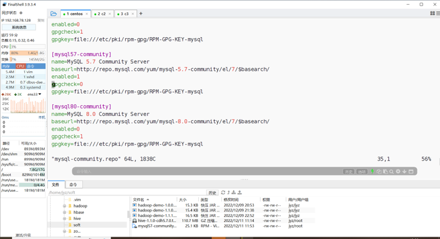Select the 文件 (Files) bottom tab
This screenshot has height=239, width=440.
[x=55, y=185]
